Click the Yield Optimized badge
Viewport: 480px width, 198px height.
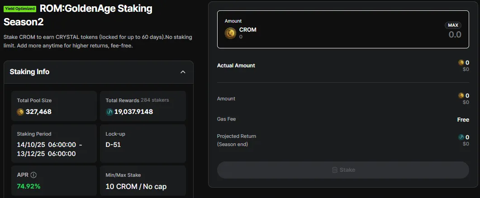pos(20,9)
